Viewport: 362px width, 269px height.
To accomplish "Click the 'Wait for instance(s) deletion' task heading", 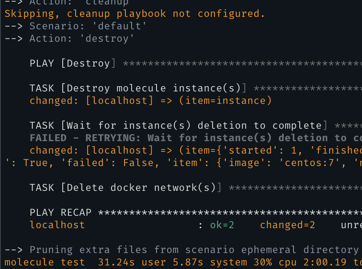I will 178,126.
